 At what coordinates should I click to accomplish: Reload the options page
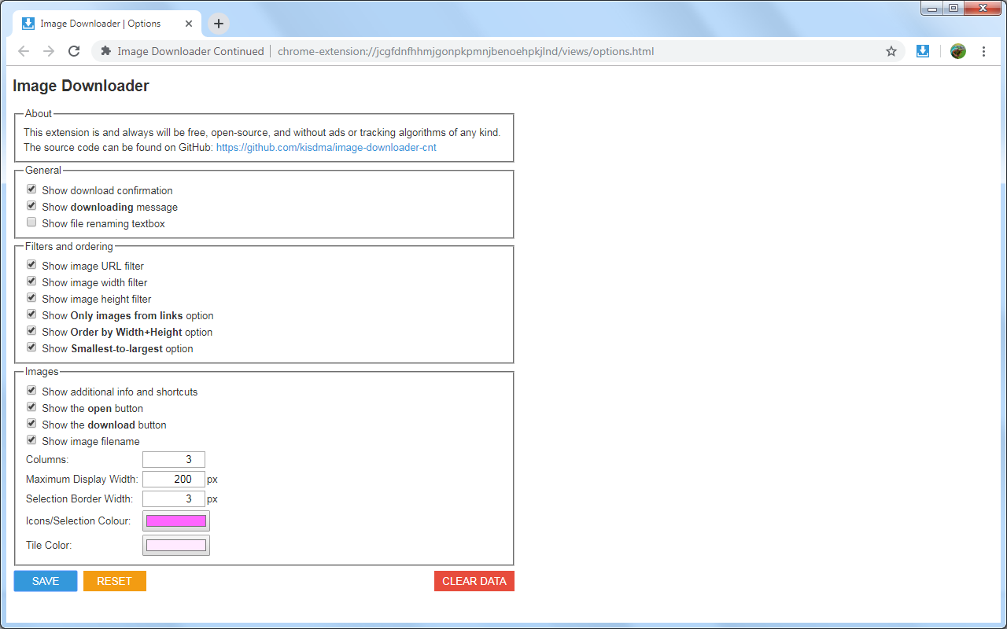point(74,51)
